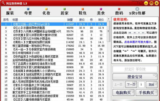The image size is (160, 101).
Task: Select row 【爆款返场】婴儿玻璃奶瓶耐摔
Action: point(54,67)
